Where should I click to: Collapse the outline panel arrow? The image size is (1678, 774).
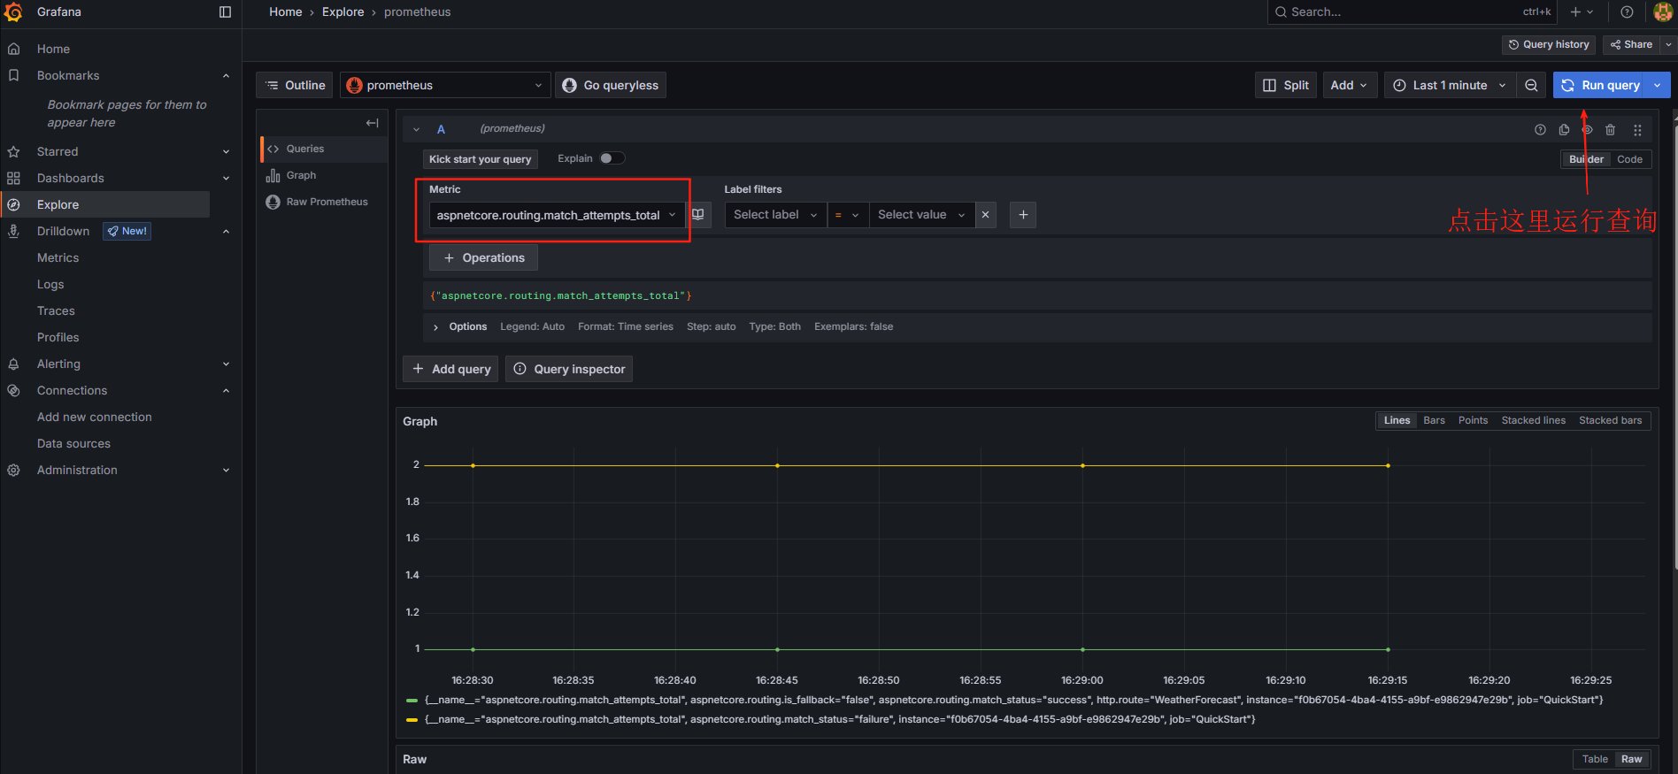click(x=372, y=123)
